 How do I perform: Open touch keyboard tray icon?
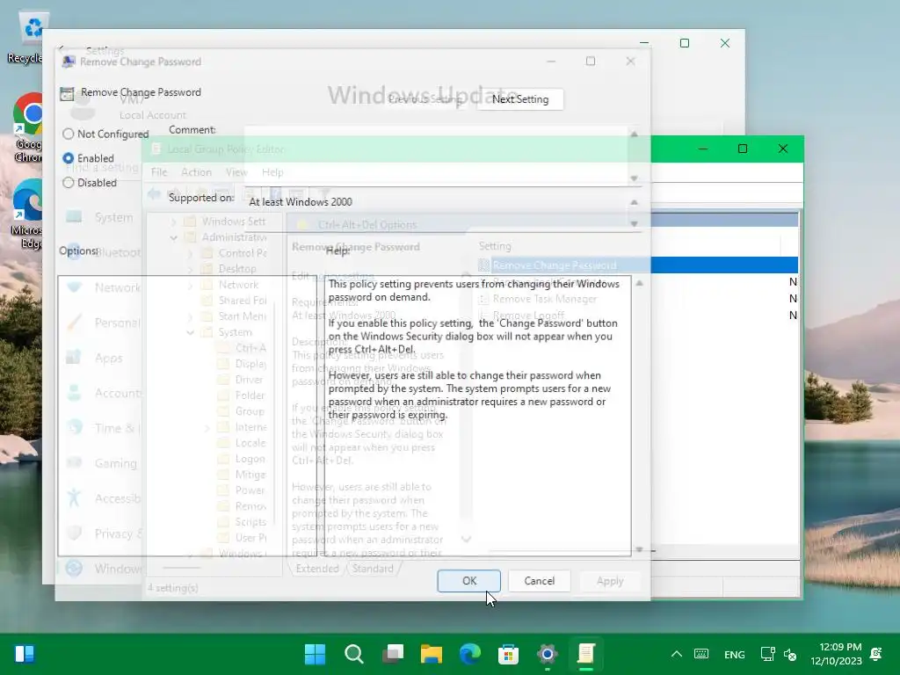pos(700,654)
